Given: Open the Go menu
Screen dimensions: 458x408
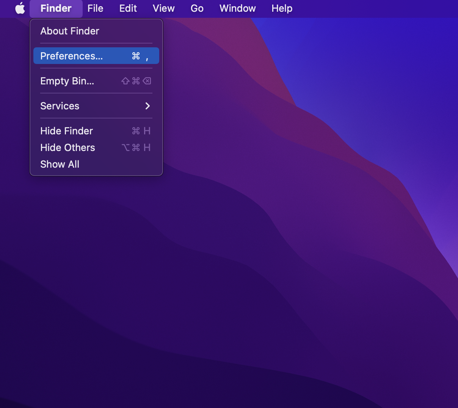Looking at the screenshot, I should [197, 8].
